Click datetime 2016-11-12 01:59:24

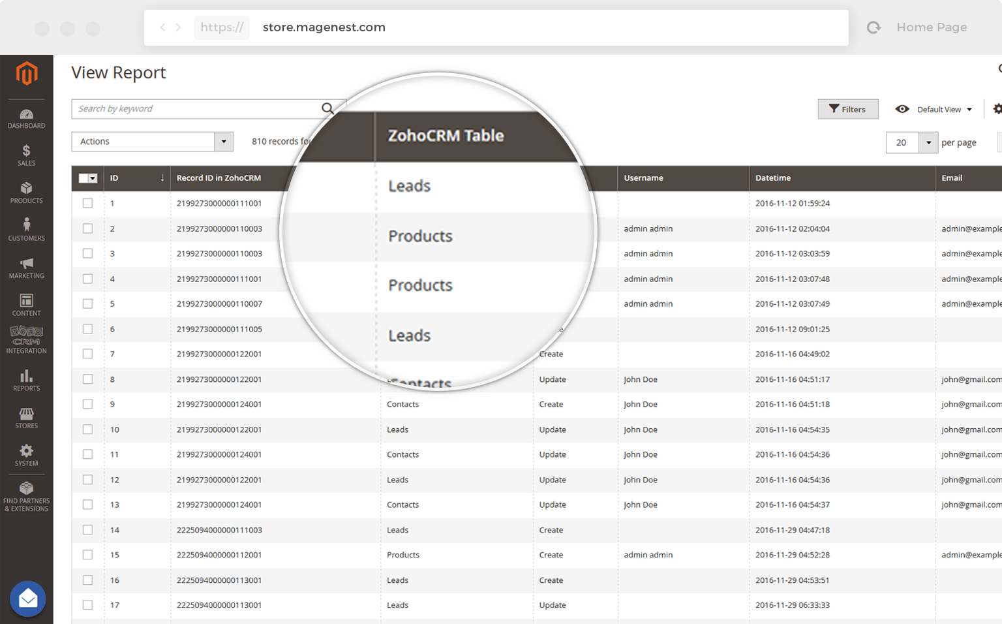click(x=793, y=203)
